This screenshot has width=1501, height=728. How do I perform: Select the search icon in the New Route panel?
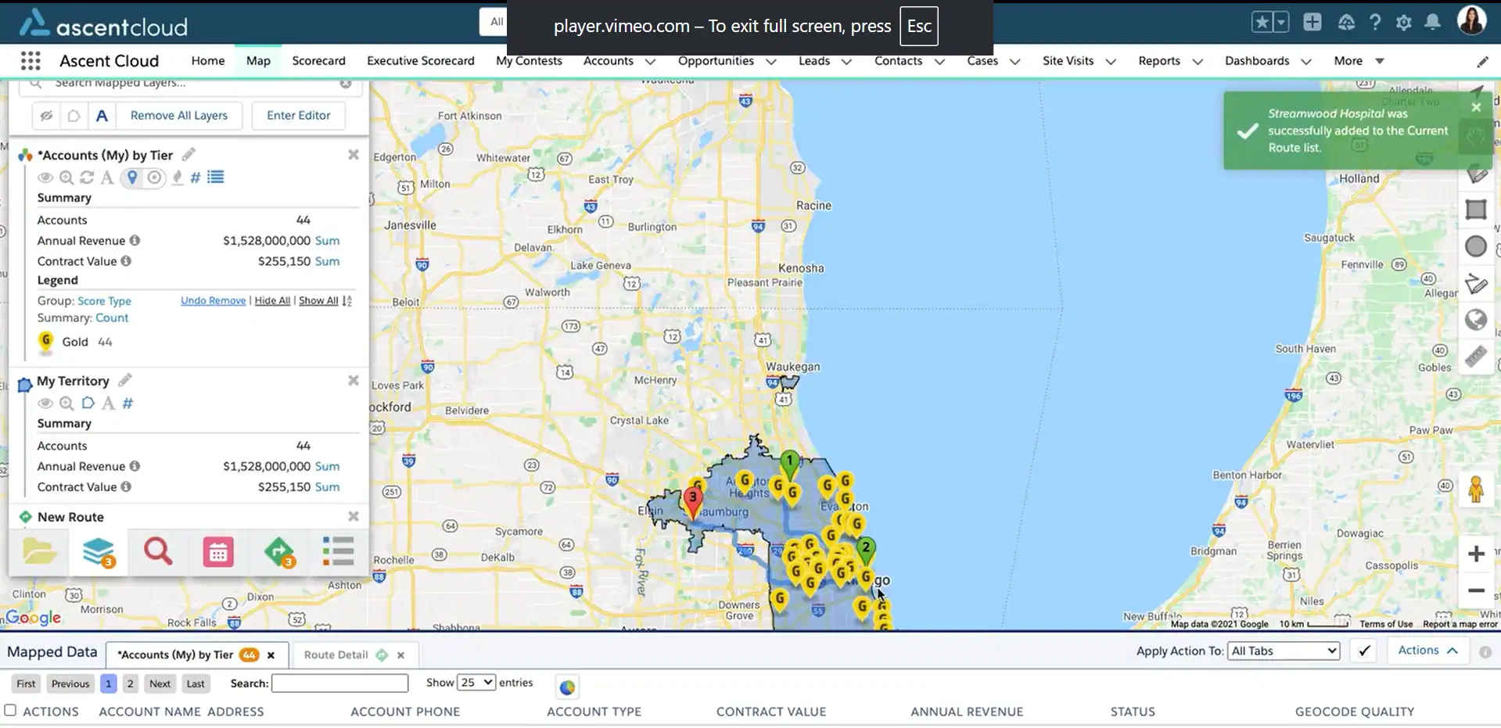coord(157,552)
